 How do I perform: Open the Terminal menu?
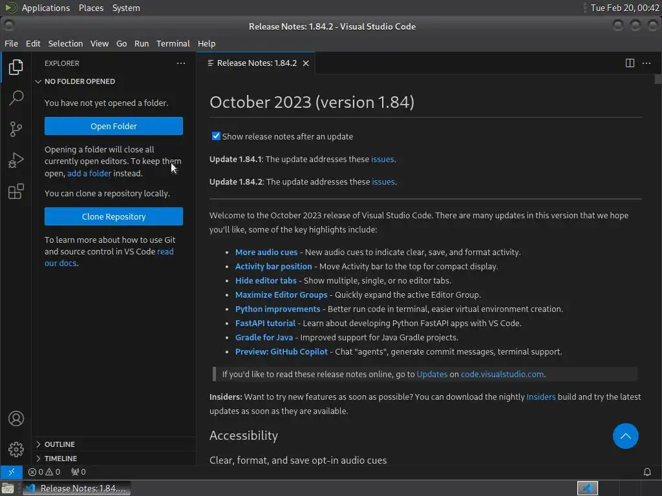[173, 43]
